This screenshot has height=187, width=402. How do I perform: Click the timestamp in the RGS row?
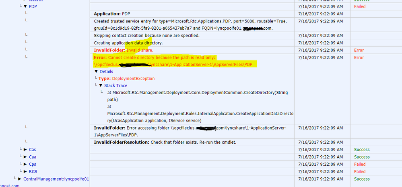tap(320, 171)
